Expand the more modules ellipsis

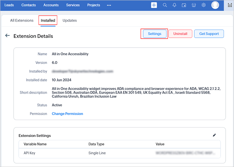pos(109,5)
